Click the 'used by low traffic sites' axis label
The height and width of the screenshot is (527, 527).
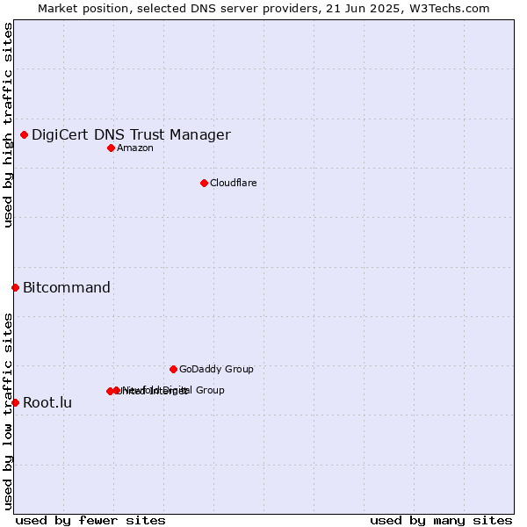pos(7,413)
